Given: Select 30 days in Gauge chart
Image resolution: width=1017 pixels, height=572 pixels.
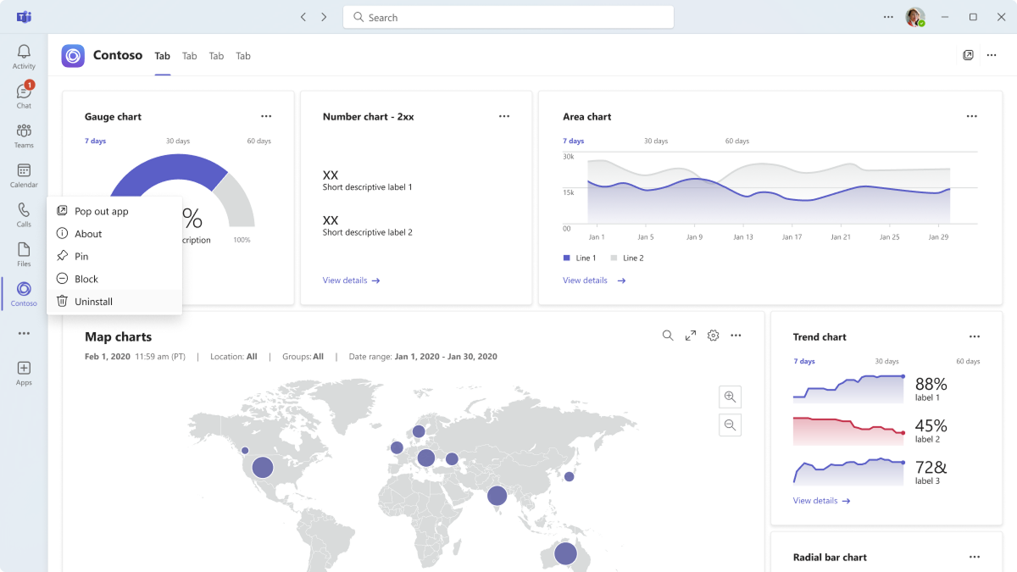Looking at the screenshot, I should (178, 141).
